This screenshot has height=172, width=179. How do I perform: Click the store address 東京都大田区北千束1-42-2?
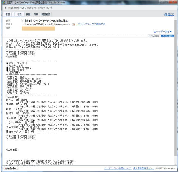tap(34, 84)
